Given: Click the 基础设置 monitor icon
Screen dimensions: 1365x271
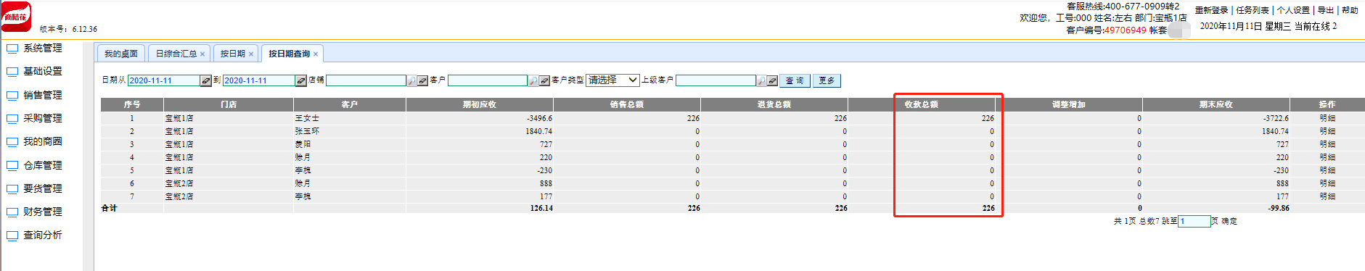Looking at the screenshot, I should [12, 72].
